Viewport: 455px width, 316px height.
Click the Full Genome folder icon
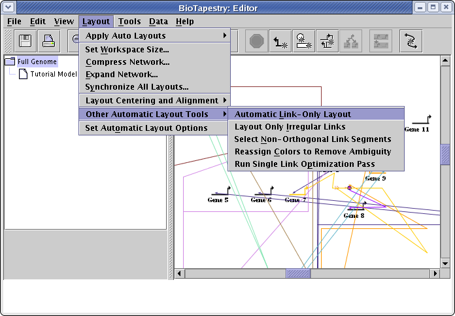tap(10, 61)
